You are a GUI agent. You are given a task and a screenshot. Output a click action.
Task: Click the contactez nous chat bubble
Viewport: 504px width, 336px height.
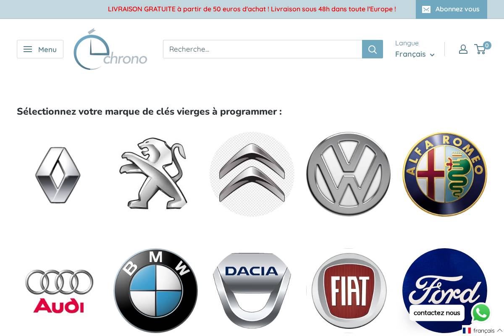(x=437, y=313)
